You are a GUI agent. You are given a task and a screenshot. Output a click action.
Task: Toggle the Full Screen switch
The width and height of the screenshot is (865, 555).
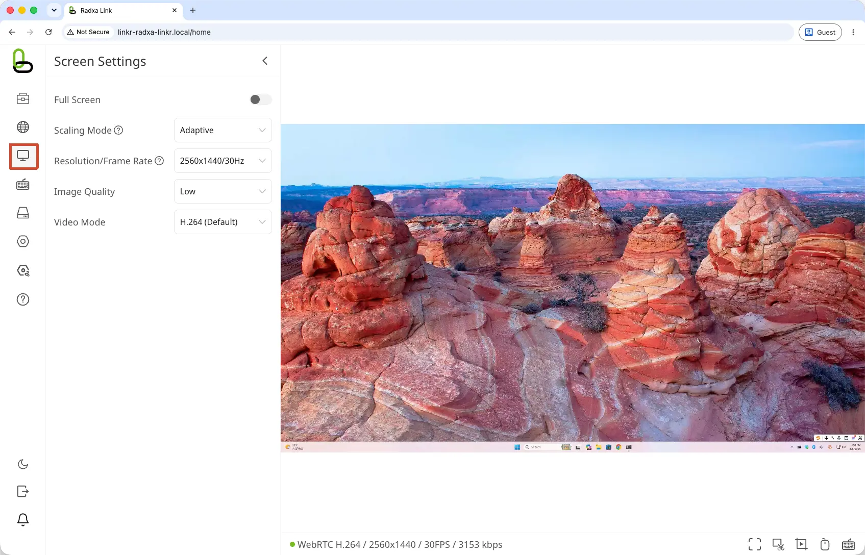coord(260,99)
